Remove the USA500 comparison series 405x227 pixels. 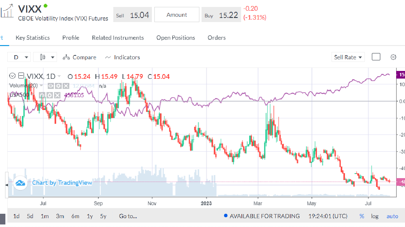coord(57,95)
